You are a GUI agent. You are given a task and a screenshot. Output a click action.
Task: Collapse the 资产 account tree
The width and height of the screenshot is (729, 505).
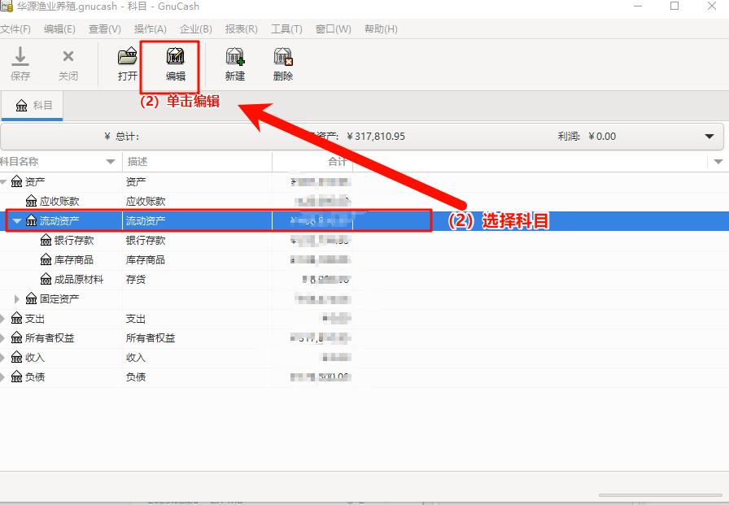[x=2, y=181]
